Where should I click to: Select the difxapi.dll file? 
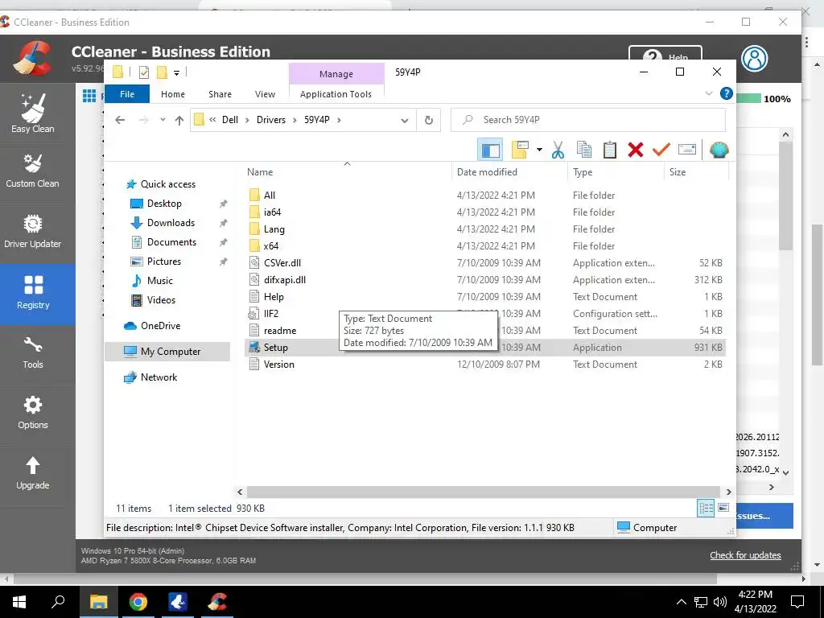tap(285, 279)
